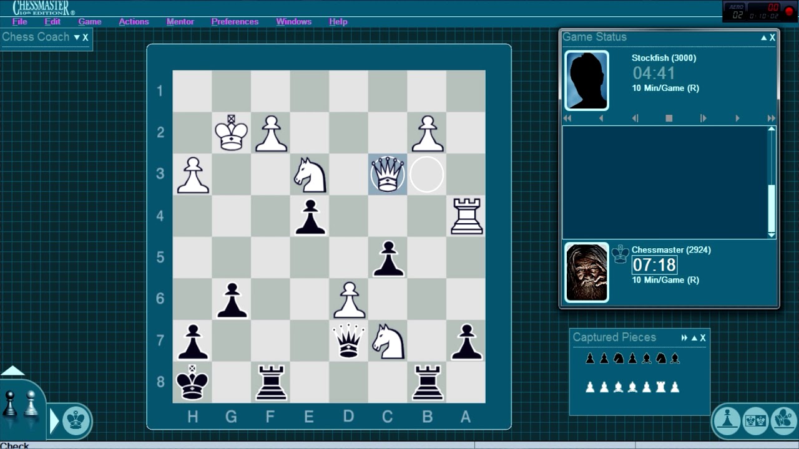Open the Actions menu
Image resolution: width=799 pixels, height=449 pixels.
(x=134, y=21)
